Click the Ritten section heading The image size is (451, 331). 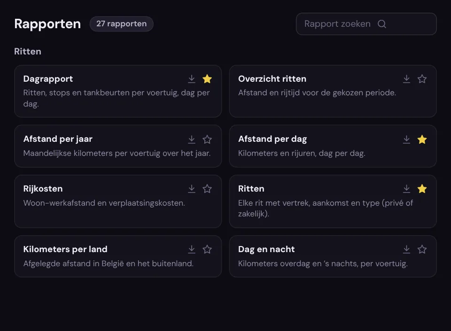[28, 52]
